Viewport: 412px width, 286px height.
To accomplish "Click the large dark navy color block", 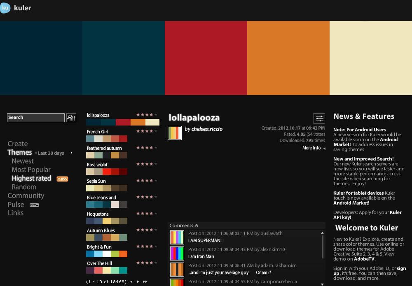I will click(41, 58).
